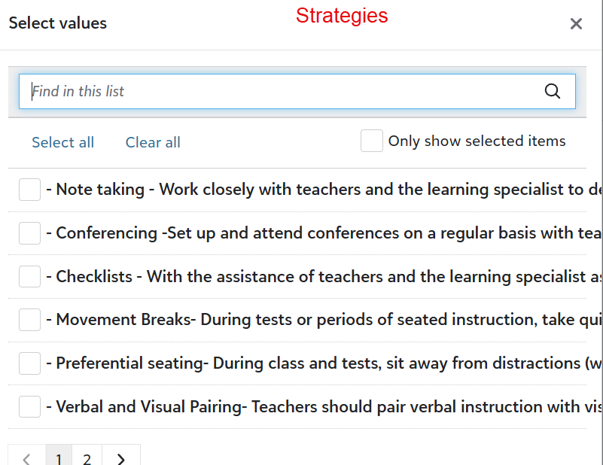The image size is (603, 465).
Task: Close the Select values dialog
Action: point(576,24)
